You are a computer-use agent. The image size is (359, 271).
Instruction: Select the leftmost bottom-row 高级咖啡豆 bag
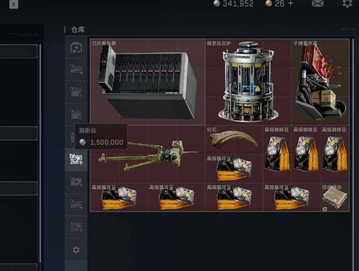pyautogui.click(x=119, y=197)
